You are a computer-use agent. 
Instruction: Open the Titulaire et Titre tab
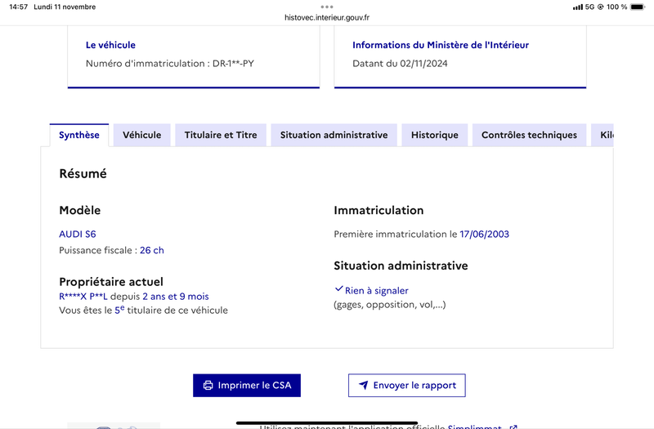coord(221,135)
